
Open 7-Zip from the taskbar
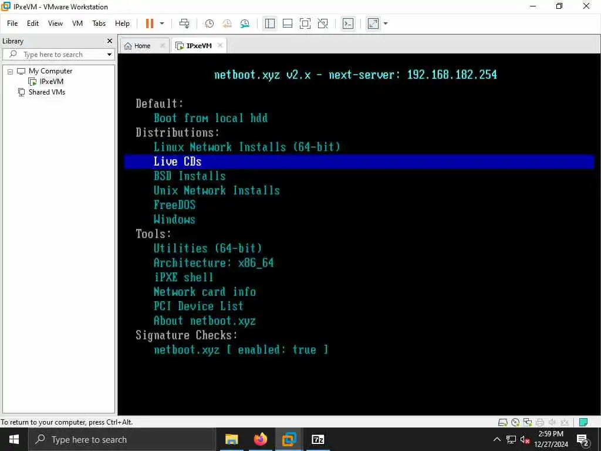318,439
